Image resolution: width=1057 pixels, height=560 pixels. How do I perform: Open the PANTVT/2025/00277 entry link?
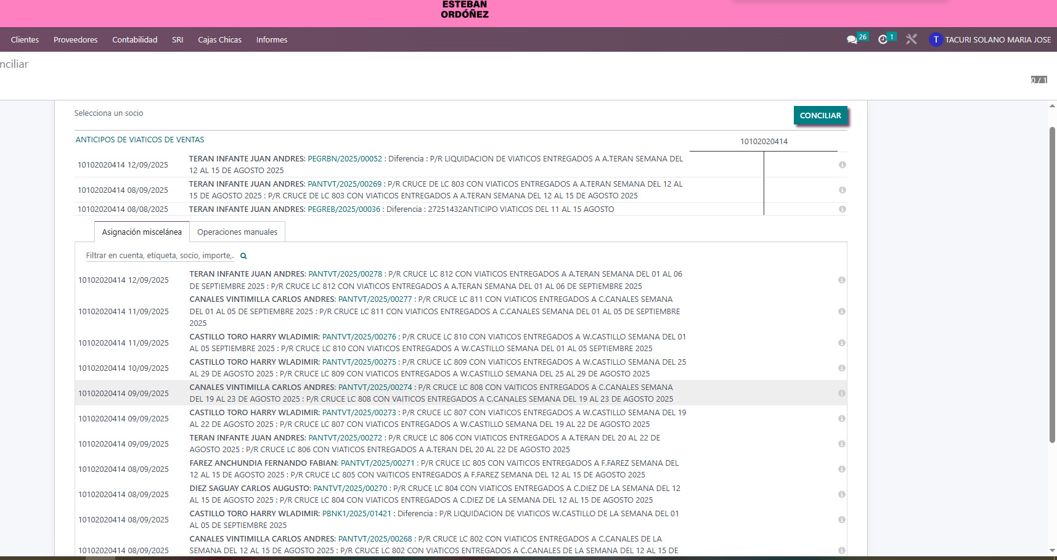point(375,299)
